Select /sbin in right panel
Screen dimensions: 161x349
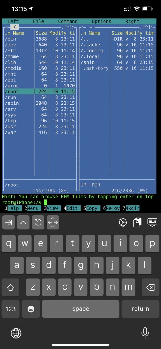pyautogui.click(x=117, y=62)
